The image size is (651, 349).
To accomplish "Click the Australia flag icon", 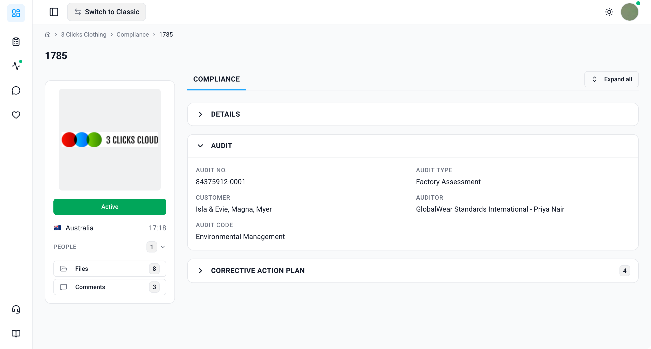I will pos(57,228).
